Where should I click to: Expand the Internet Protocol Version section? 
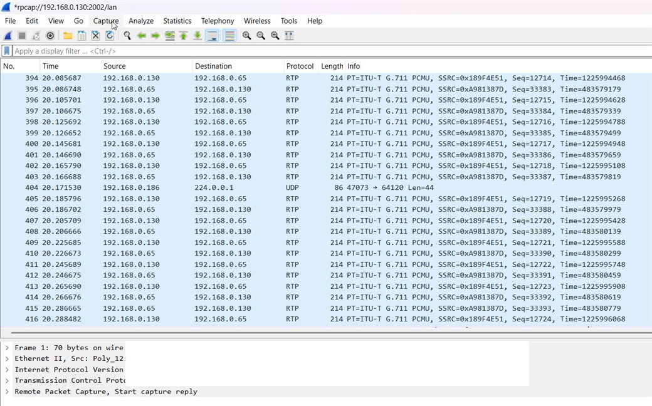tap(7, 370)
